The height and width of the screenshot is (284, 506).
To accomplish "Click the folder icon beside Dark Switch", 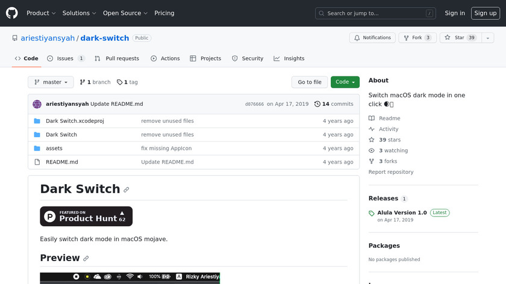I will 37,135.
